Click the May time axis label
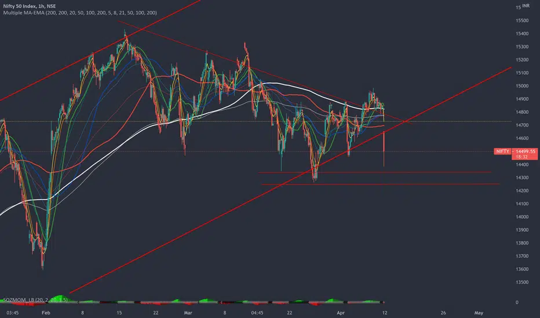540x318 pixels. 479,313
